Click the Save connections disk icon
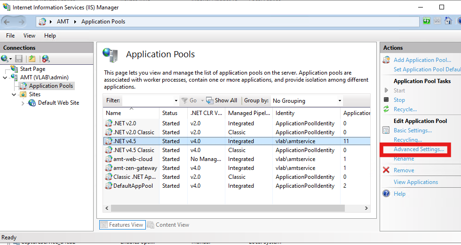 [19, 59]
